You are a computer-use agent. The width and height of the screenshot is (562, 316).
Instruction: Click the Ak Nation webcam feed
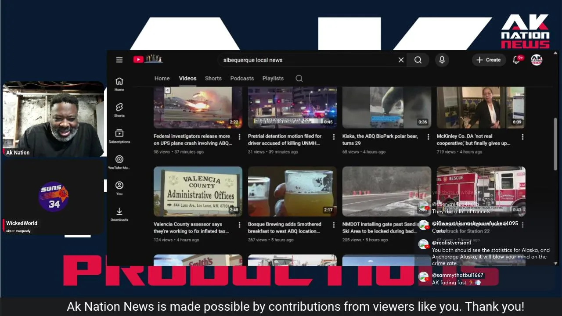pos(54,119)
